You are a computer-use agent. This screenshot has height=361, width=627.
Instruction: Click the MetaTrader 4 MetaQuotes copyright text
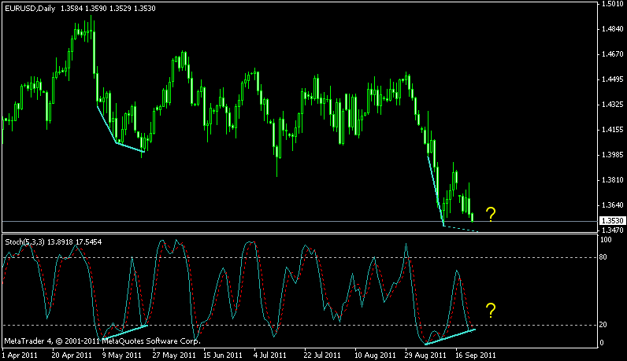[x=102, y=341]
